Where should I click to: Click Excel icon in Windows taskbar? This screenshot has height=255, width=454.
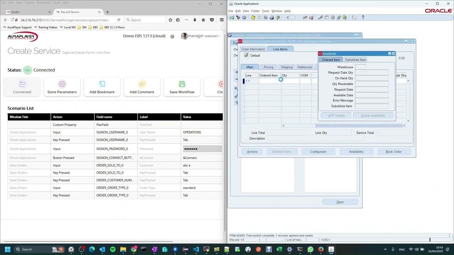(279, 249)
